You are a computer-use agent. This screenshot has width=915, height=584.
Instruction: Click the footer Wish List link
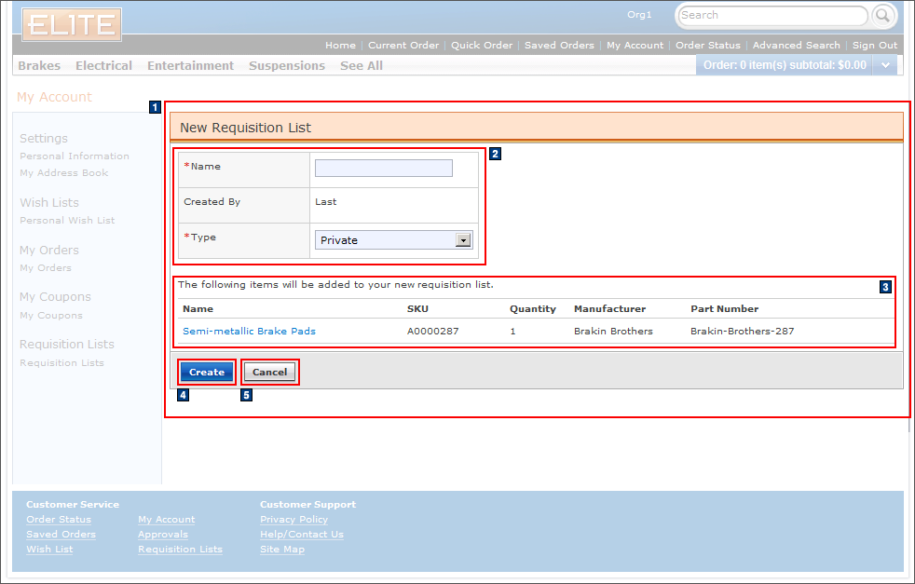pos(49,549)
